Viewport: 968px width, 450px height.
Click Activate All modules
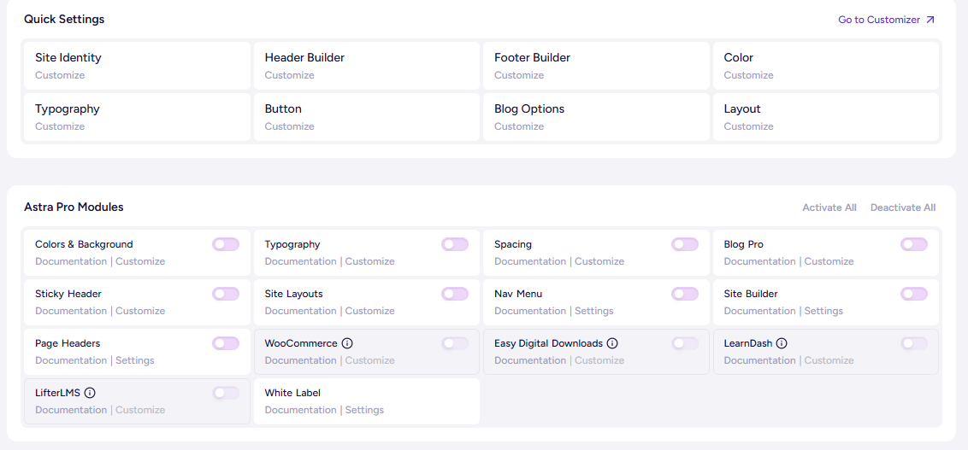829,207
